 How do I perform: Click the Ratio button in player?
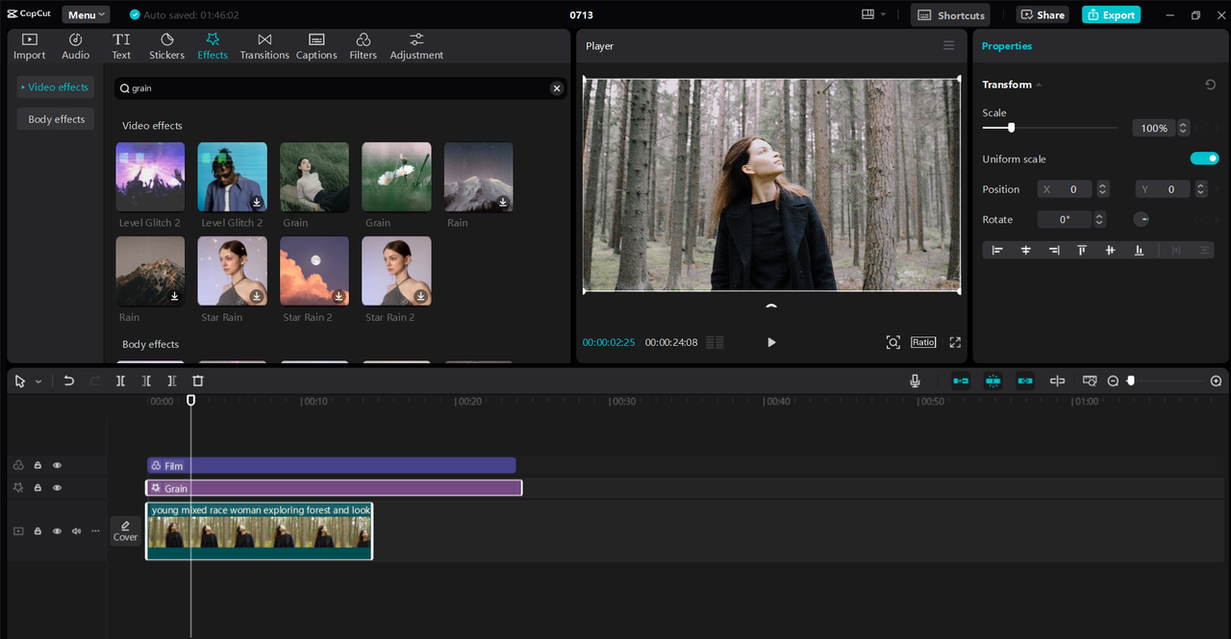pos(923,342)
